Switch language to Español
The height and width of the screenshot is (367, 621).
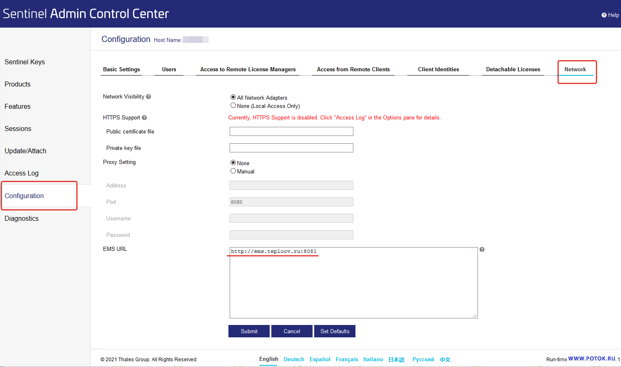click(320, 359)
